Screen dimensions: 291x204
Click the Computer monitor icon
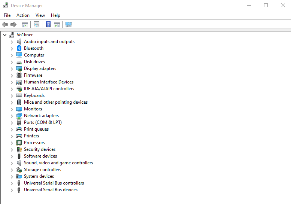(x=19, y=55)
